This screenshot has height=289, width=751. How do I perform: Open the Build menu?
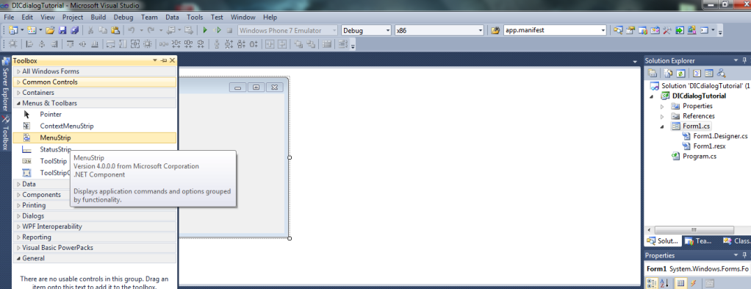pos(98,17)
